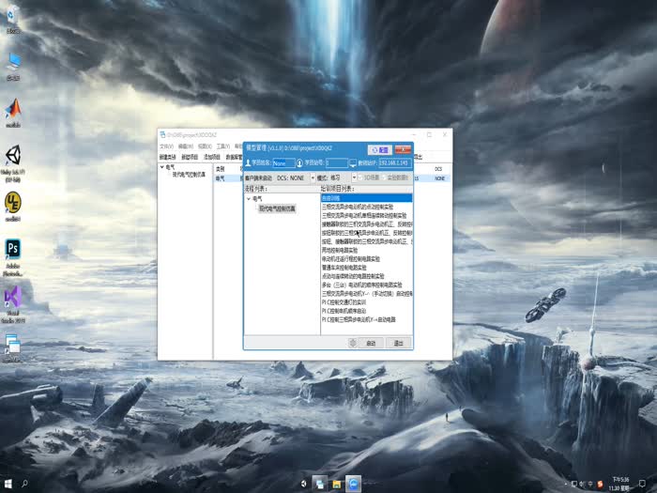
Task: Open the 工具 menu in background window
Action: [222, 146]
